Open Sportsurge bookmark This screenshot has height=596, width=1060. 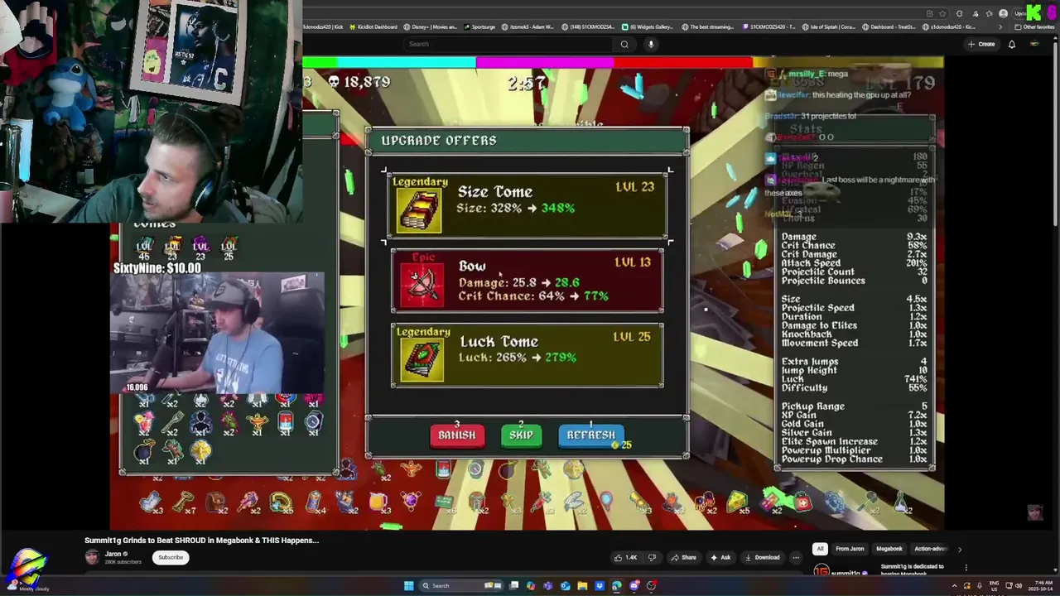click(479, 26)
